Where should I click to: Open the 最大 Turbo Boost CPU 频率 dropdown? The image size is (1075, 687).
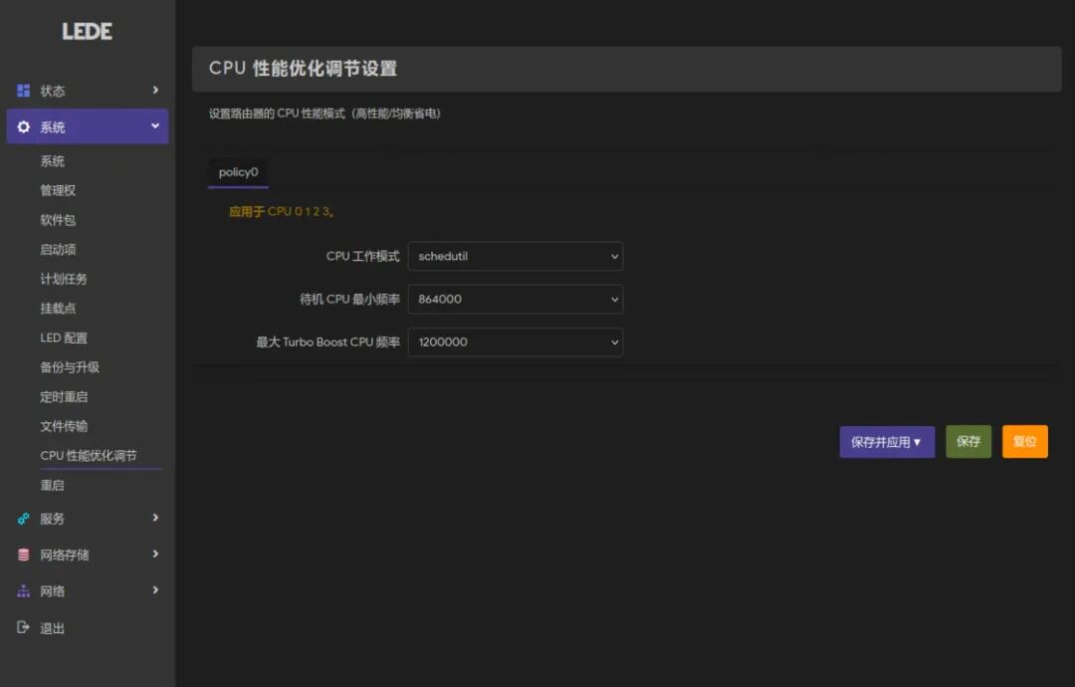(x=516, y=343)
